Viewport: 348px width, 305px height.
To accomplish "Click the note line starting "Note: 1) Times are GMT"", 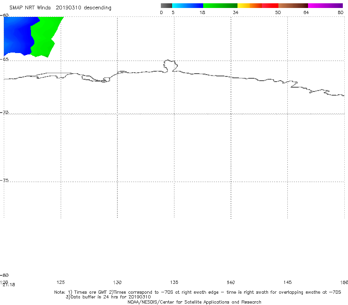I will click(198, 292).
